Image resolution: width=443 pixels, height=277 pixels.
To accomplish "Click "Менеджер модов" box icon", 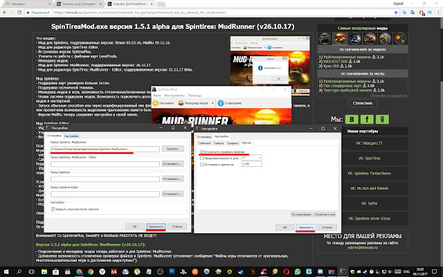I will point(181,103).
